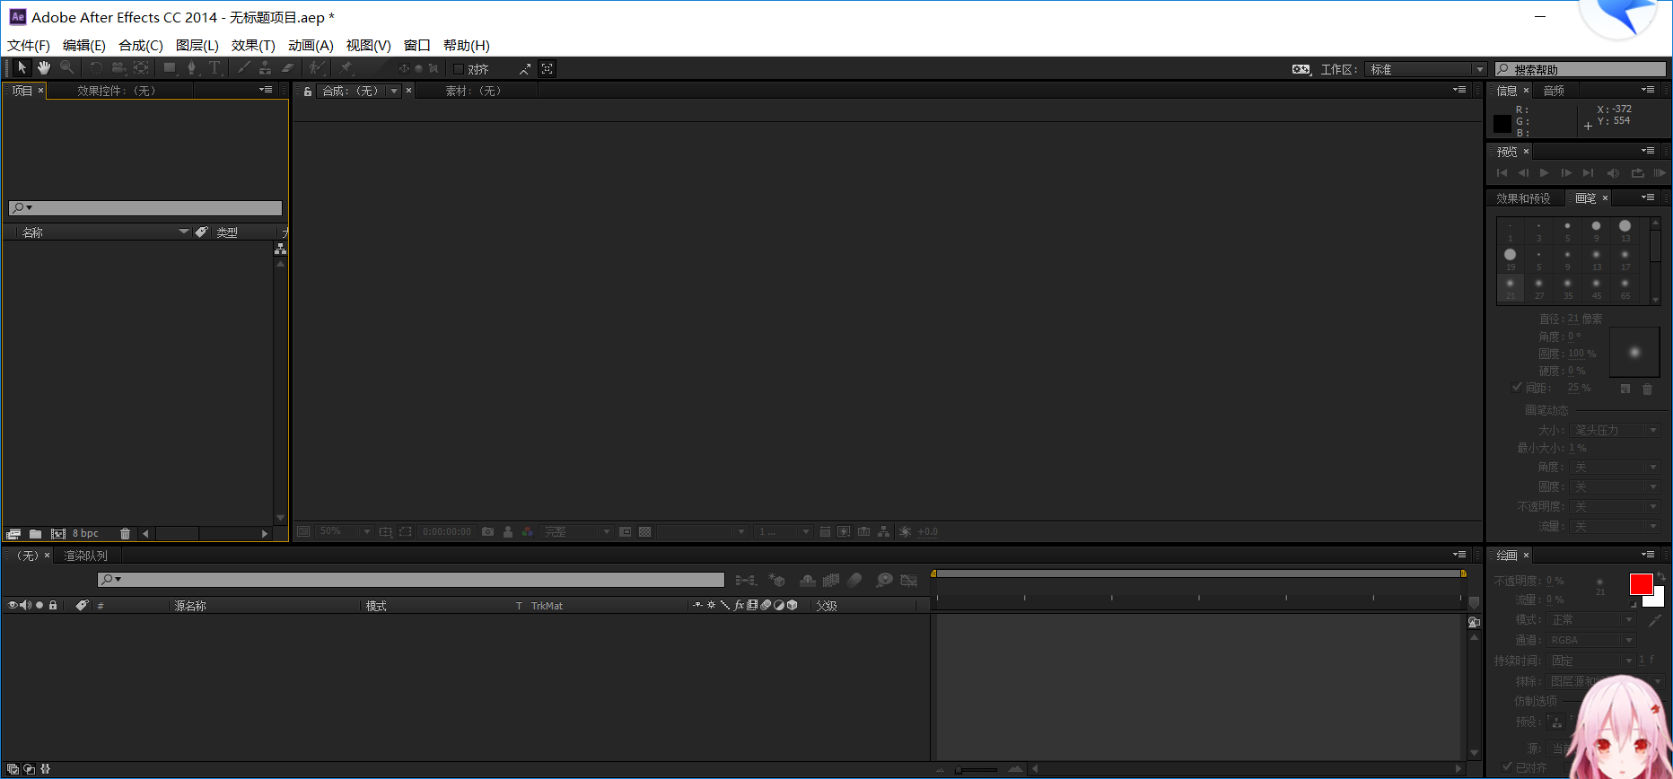Open the 模式 正常 dropdown in Paint panel

1591,620
